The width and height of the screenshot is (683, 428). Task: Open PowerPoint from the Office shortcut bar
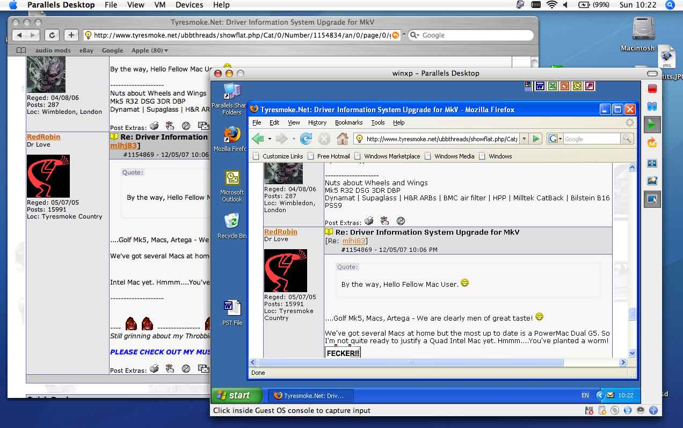564,86
